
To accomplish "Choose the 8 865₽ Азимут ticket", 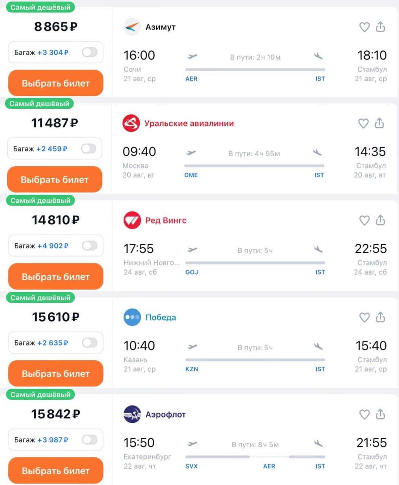I will point(56,83).
